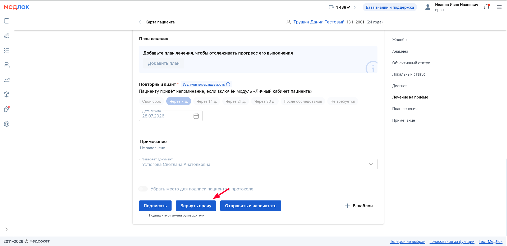The width and height of the screenshot is (507, 246).
Task: Jump to План лечения nav item
Action: click(405, 109)
